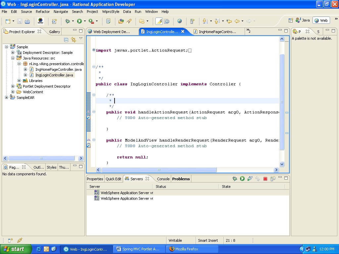Stop the server using the red square icon

coord(265,179)
